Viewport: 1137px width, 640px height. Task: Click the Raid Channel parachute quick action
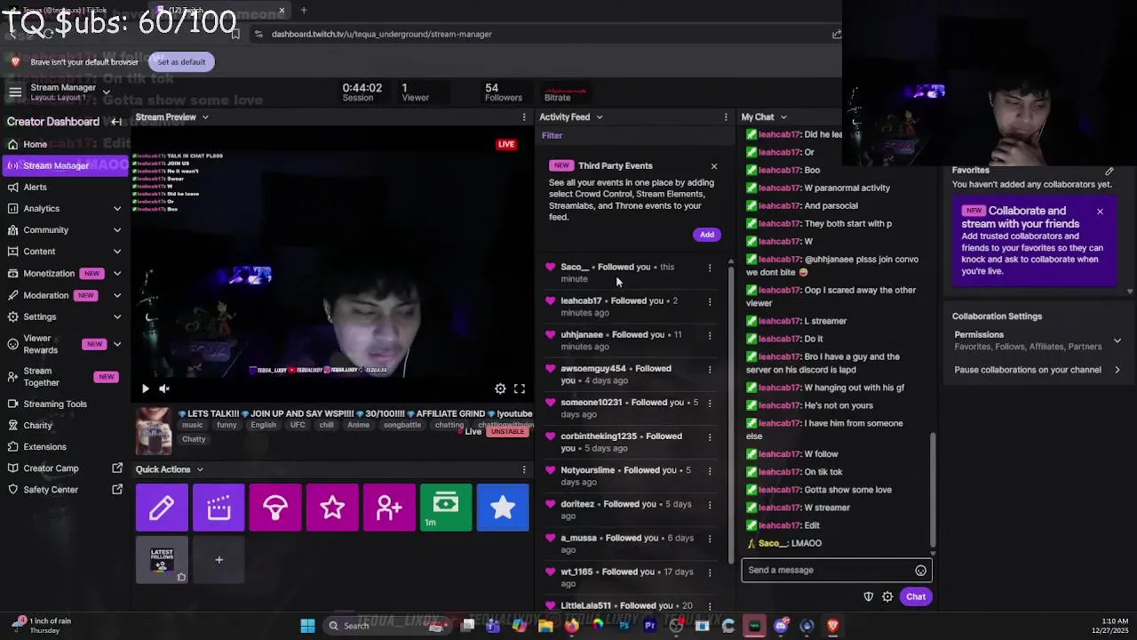[x=275, y=508]
